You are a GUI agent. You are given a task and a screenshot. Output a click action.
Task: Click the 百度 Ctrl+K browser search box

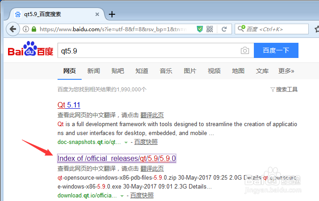[x=272, y=29]
